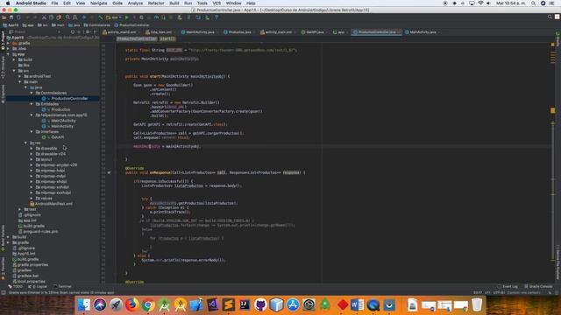The width and height of the screenshot is (561, 315).
Task: Click the Open folder icon in toolbar
Action: [4, 17]
